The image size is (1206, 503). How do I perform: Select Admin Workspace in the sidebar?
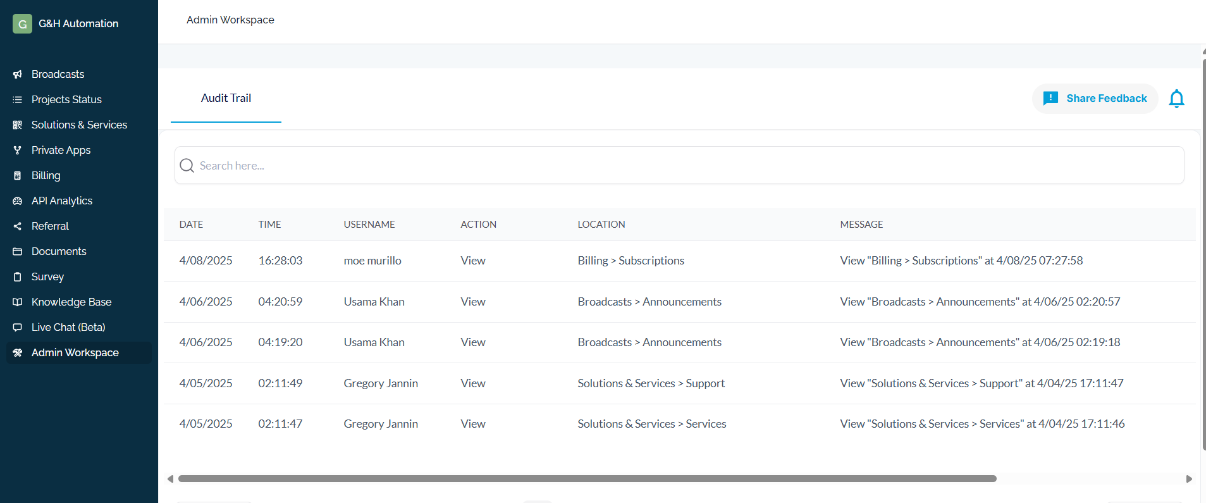[x=75, y=353]
